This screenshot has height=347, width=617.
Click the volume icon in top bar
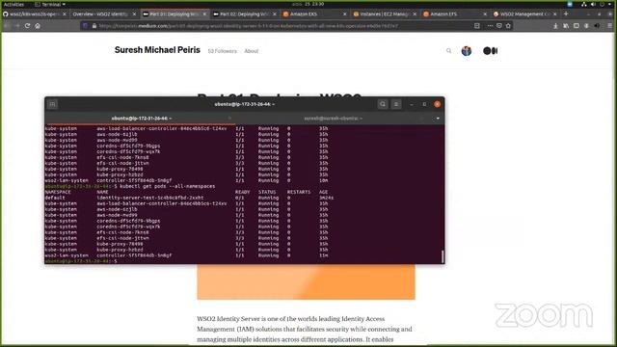593,4
